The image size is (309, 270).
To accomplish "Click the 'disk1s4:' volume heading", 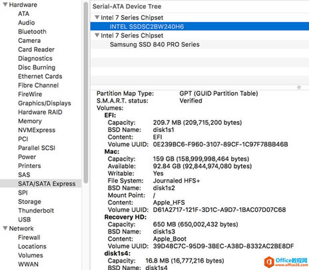I will pyautogui.click(x=117, y=253).
